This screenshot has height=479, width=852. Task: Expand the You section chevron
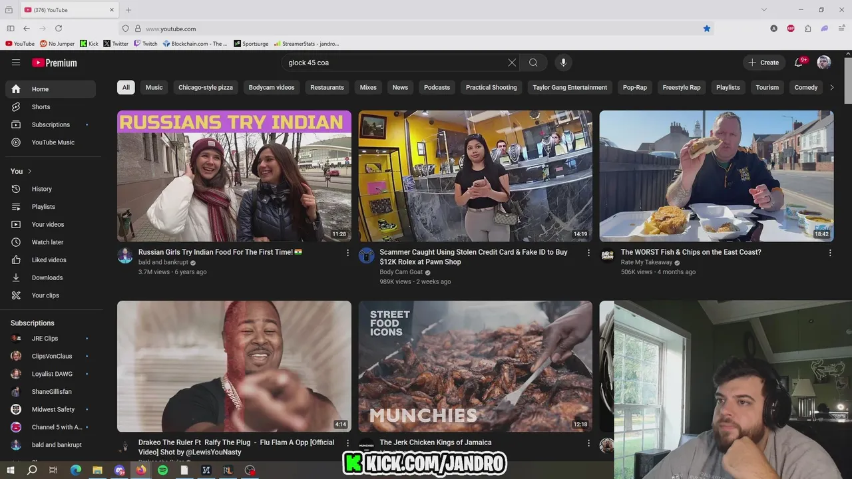(29, 171)
